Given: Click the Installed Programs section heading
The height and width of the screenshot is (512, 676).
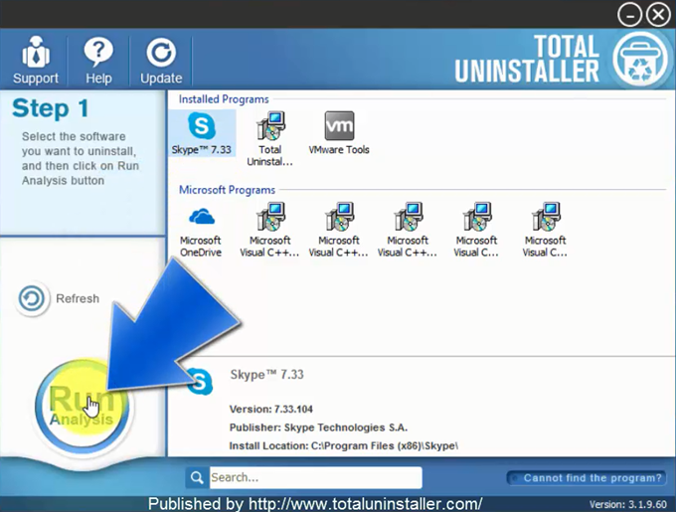Looking at the screenshot, I should tap(224, 99).
